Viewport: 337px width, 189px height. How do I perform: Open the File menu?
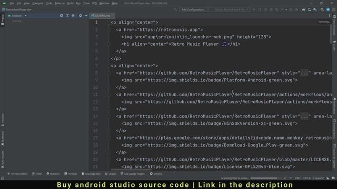[x=12, y=3]
